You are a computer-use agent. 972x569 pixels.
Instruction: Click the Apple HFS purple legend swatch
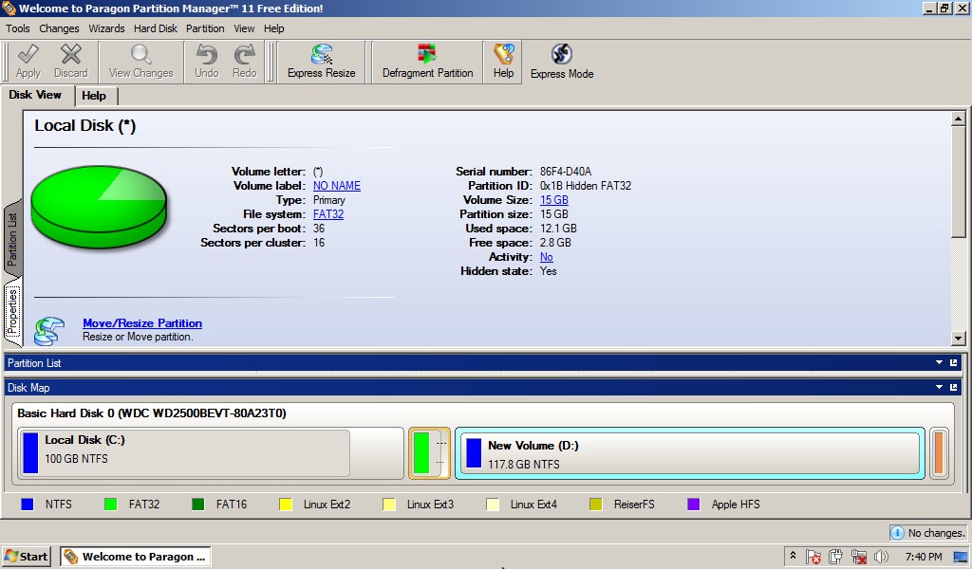click(x=694, y=505)
